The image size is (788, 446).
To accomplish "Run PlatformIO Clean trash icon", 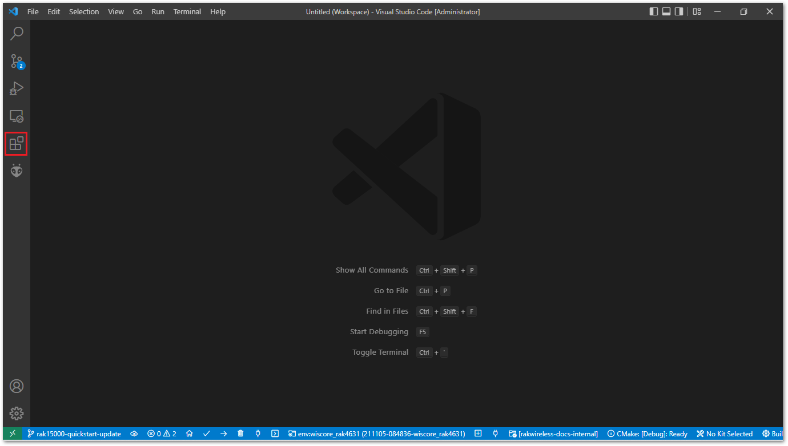I will 240,433.
